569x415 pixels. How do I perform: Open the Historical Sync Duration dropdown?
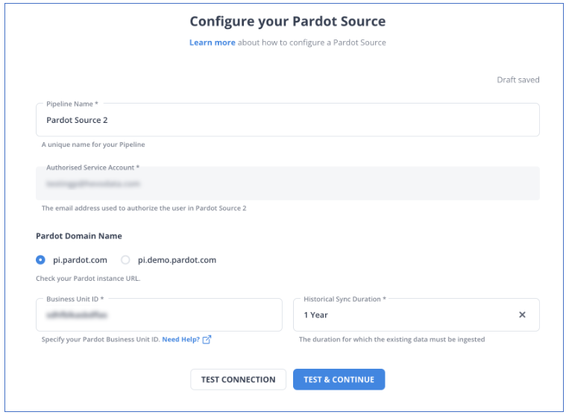416,314
